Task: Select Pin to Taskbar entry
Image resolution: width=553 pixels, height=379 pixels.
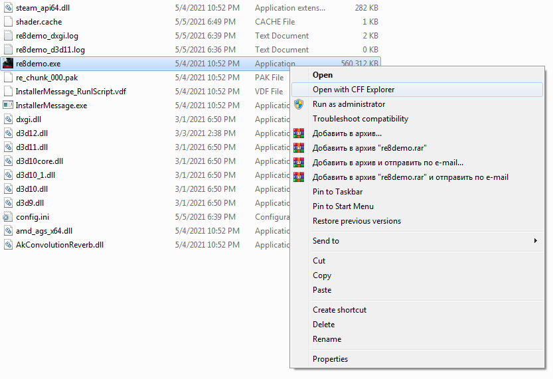Action: [x=337, y=192]
